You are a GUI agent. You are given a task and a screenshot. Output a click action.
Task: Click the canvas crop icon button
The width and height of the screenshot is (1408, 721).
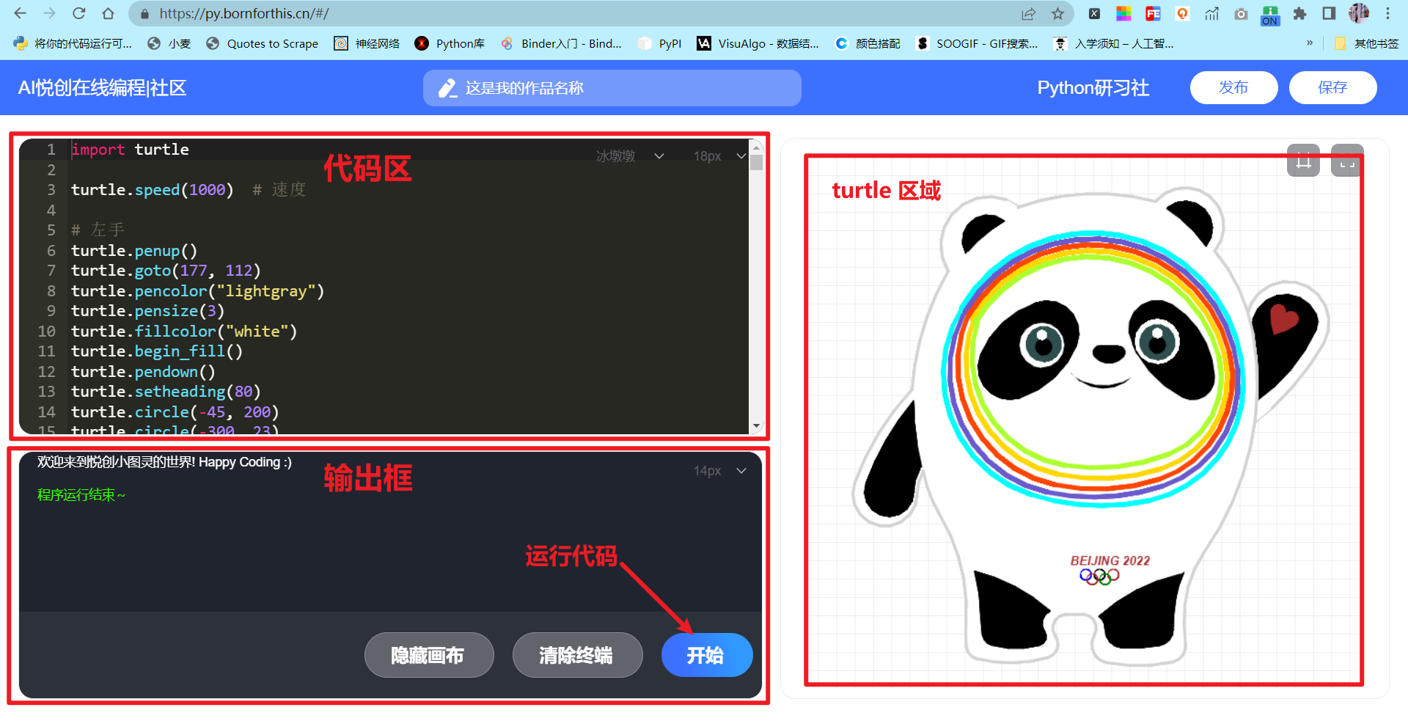click(x=1303, y=161)
